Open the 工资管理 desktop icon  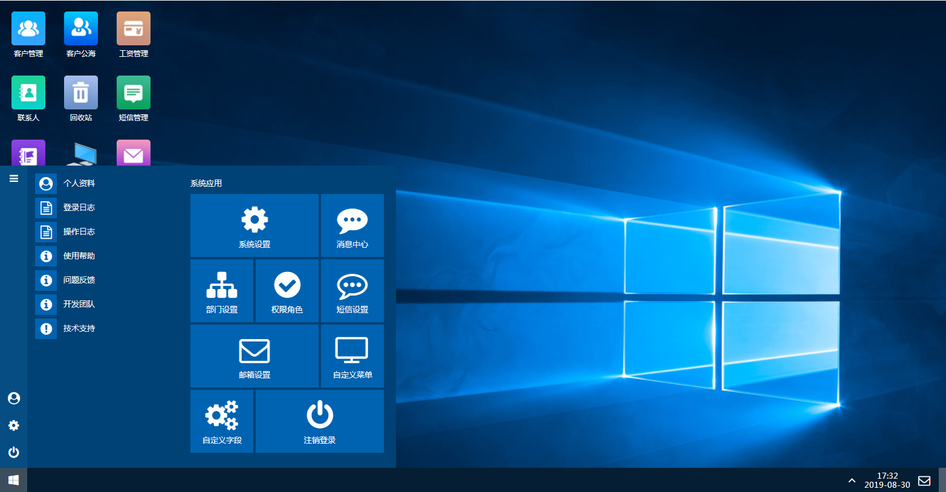coord(134,34)
